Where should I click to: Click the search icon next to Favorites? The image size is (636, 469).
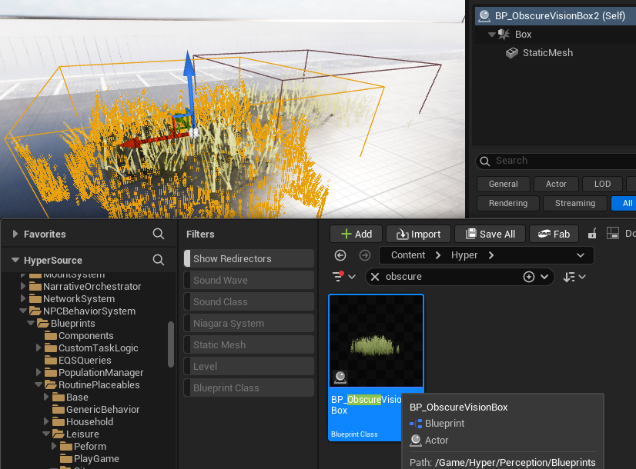point(159,234)
